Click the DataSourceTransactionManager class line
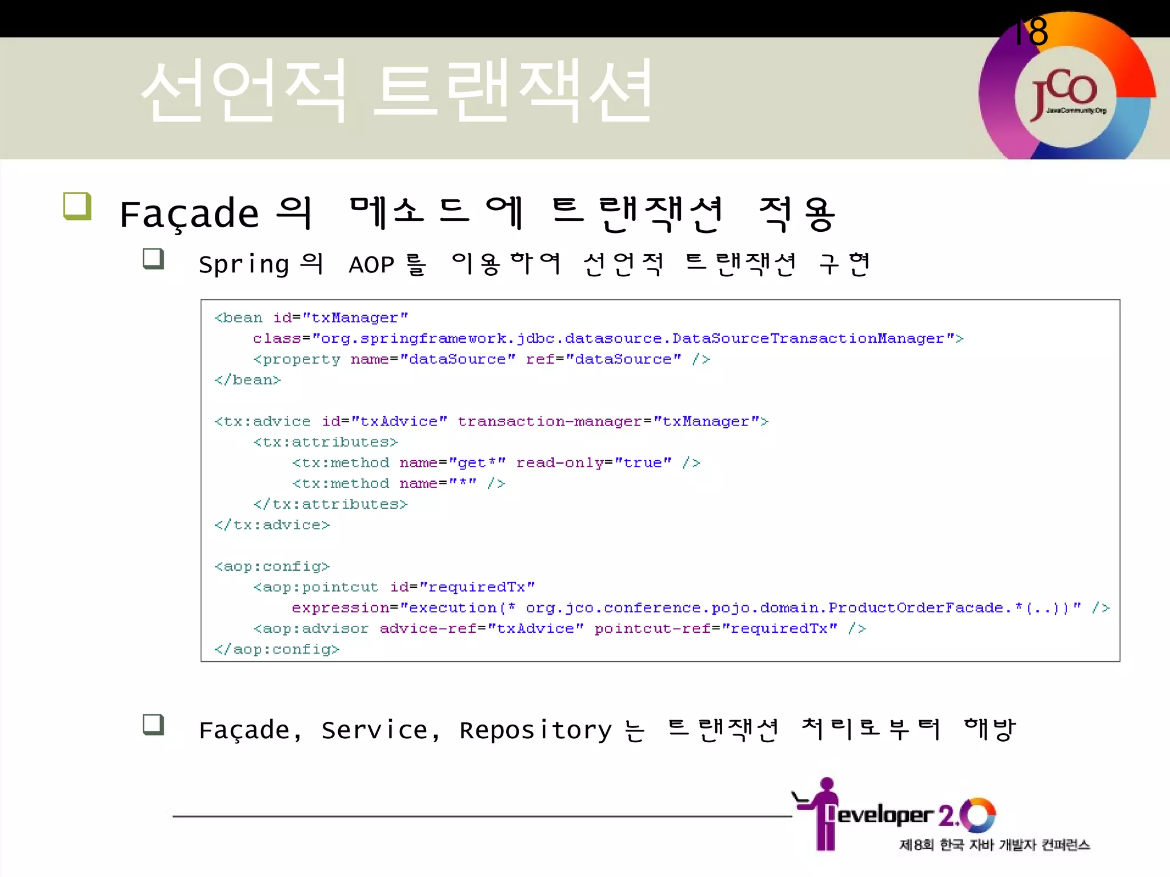Screen dimensions: 1170x877 [608, 339]
